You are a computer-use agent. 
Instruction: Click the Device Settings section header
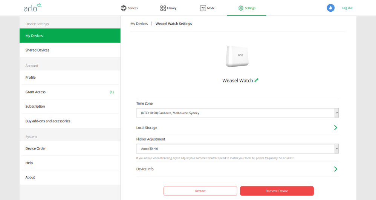(37, 24)
